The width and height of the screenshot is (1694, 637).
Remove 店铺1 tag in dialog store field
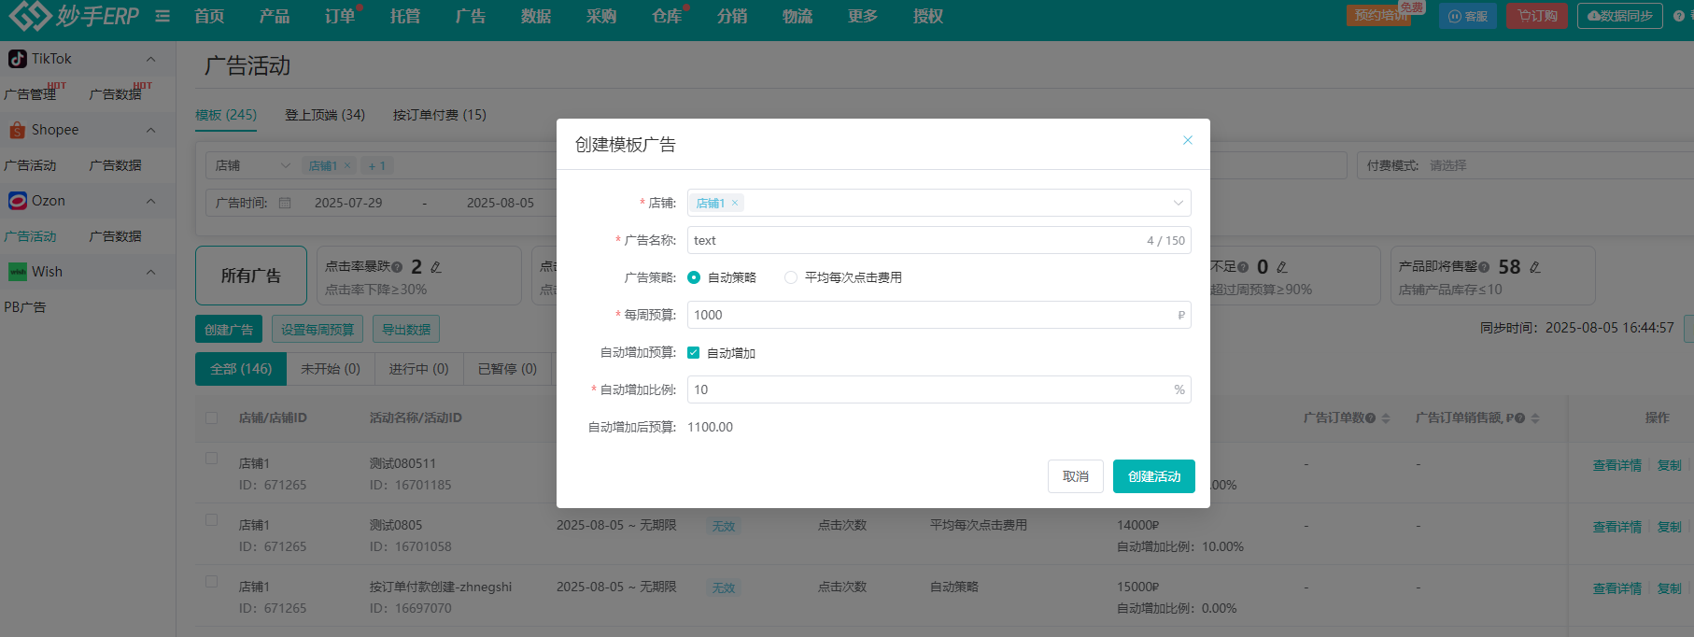[x=735, y=203]
